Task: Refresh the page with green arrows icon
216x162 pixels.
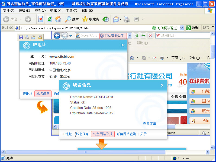Action: 49,19
